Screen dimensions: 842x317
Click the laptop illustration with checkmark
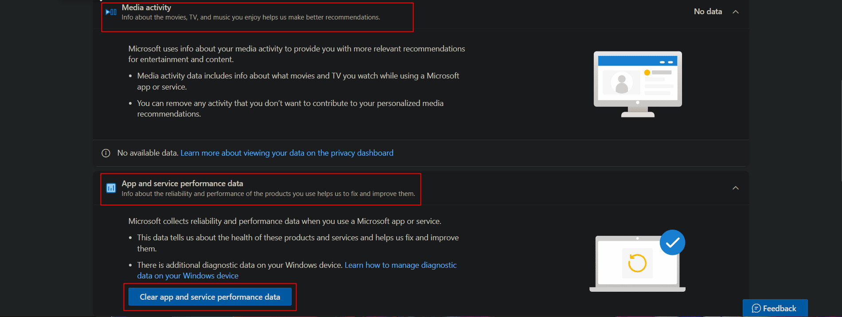[637, 261]
